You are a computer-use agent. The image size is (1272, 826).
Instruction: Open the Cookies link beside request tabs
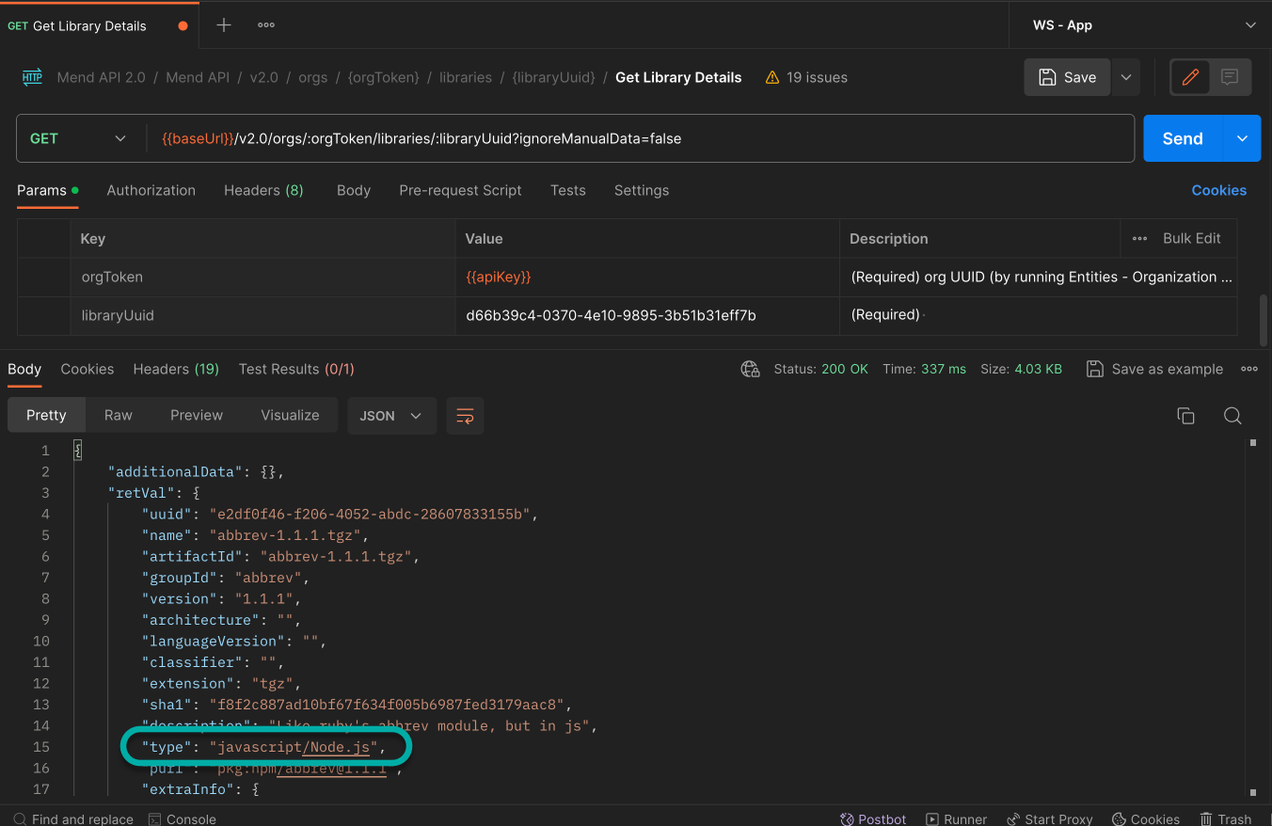[x=1218, y=190]
